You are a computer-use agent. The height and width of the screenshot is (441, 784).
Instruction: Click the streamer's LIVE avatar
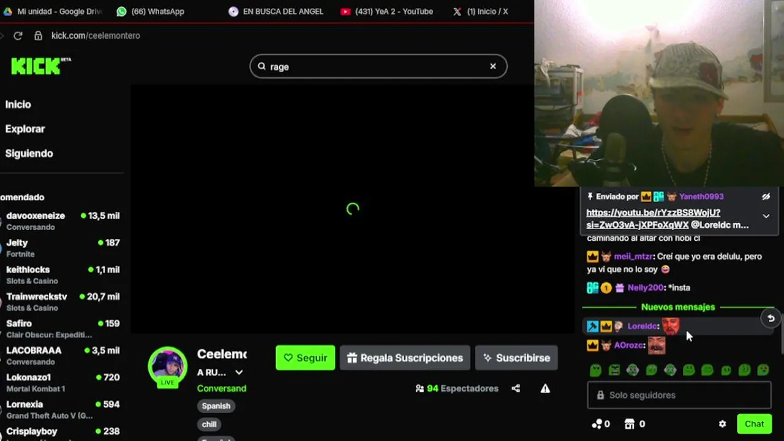pyautogui.click(x=167, y=366)
